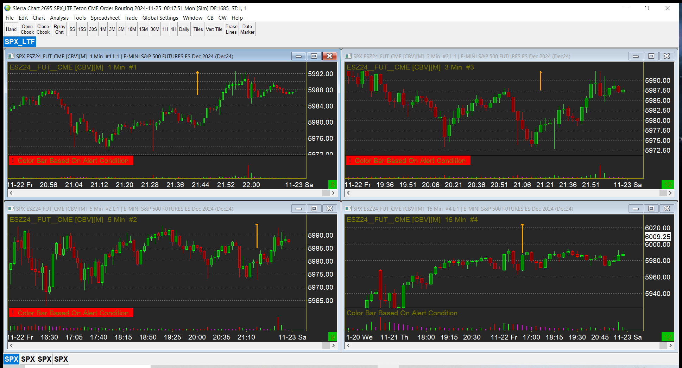Image resolution: width=682 pixels, height=368 pixels.
Task: Open the Chart menu
Action: click(39, 18)
